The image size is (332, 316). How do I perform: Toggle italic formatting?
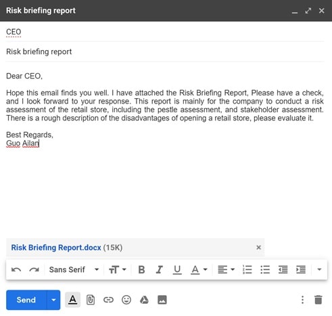tap(160, 269)
